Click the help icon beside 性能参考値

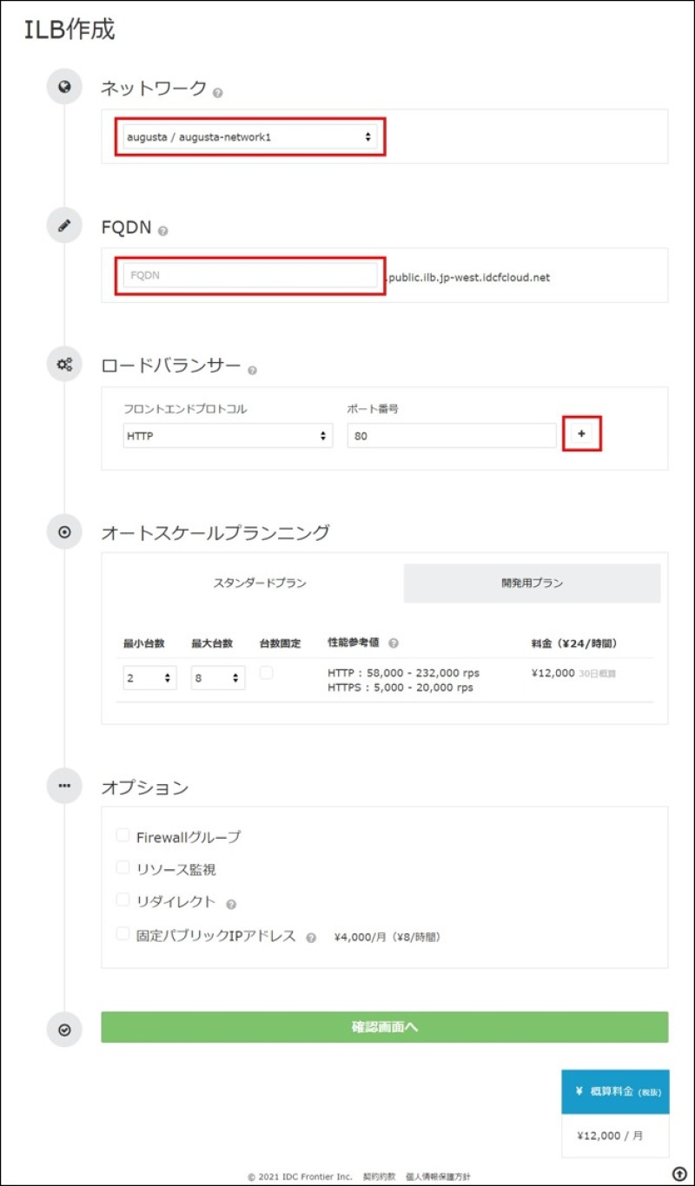394,644
